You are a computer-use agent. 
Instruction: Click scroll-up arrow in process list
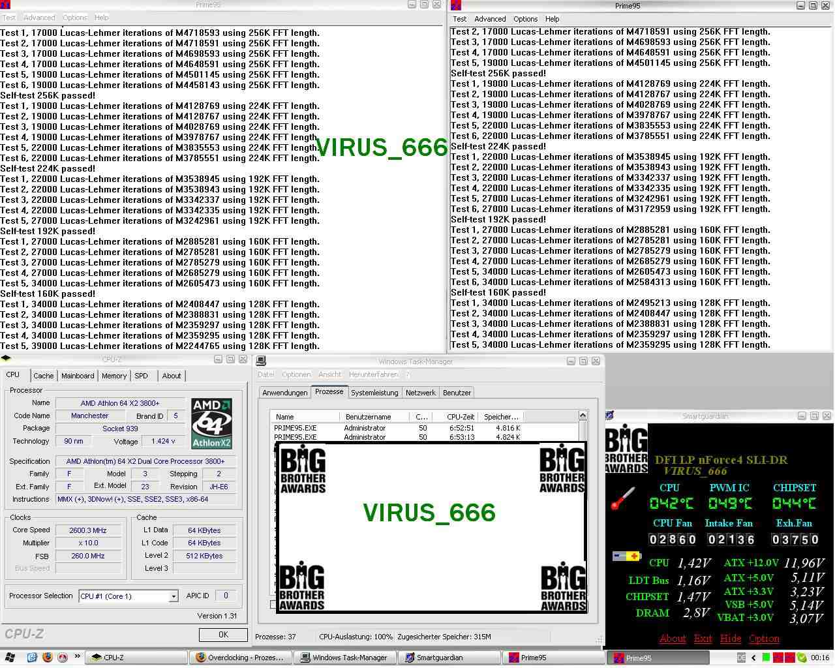coord(583,416)
